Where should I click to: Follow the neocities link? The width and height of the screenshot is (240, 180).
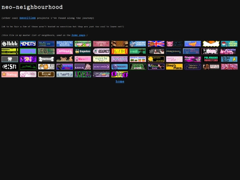click(28, 18)
